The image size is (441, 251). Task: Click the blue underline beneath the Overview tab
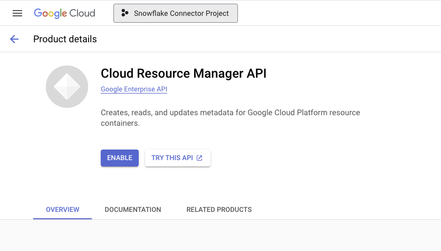pyautogui.click(x=63, y=219)
